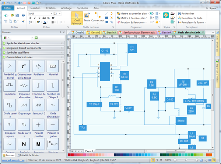Click the font color icon

tap(45, 22)
